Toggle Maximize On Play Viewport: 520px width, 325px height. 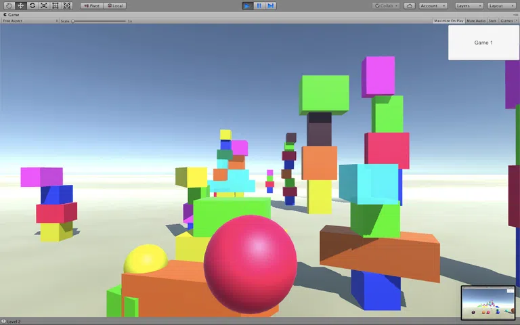[448, 21]
